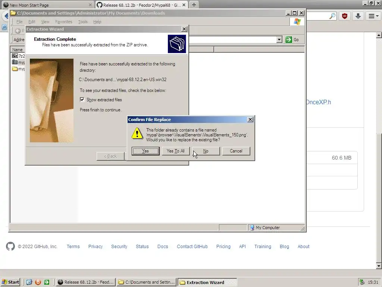This screenshot has height=287, width=382.
Task: Open the Pricing footer link
Action: 223,247
